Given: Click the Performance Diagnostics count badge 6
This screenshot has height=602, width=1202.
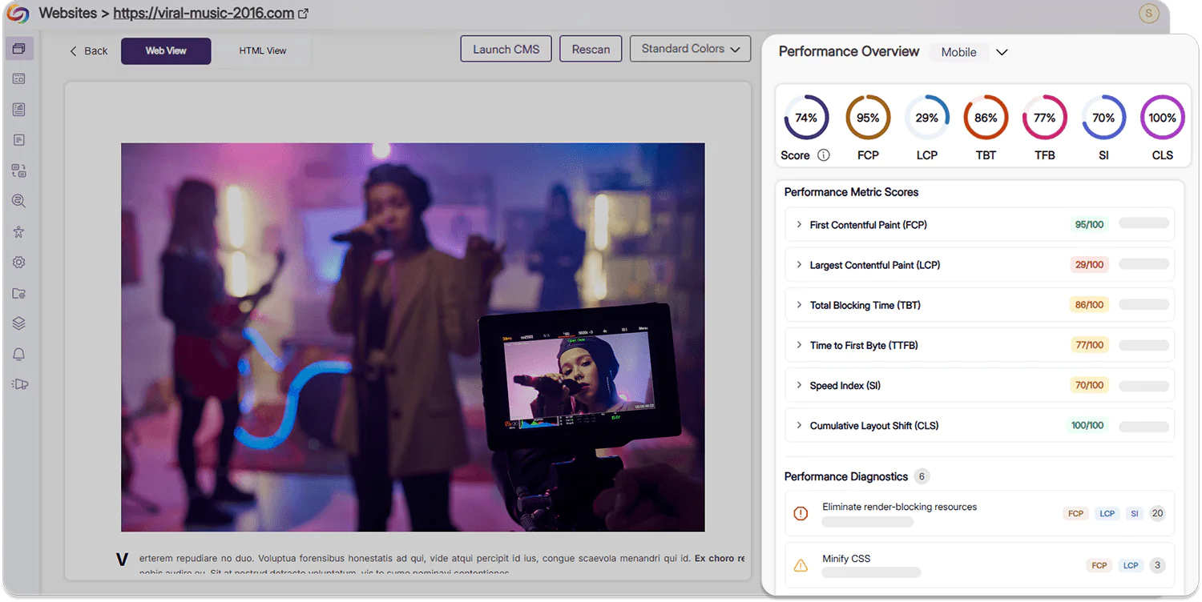Looking at the screenshot, I should coord(922,476).
